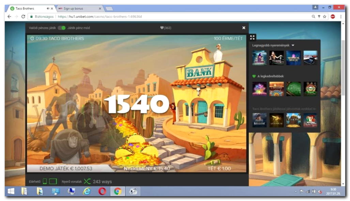Open the first biggest wins game thumbnail
Image resolution: width=350 pixels, height=201 pixels.
pyautogui.click(x=259, y=58)
